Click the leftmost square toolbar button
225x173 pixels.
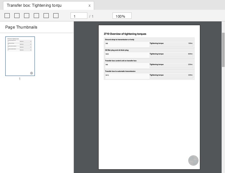point(7,15)
